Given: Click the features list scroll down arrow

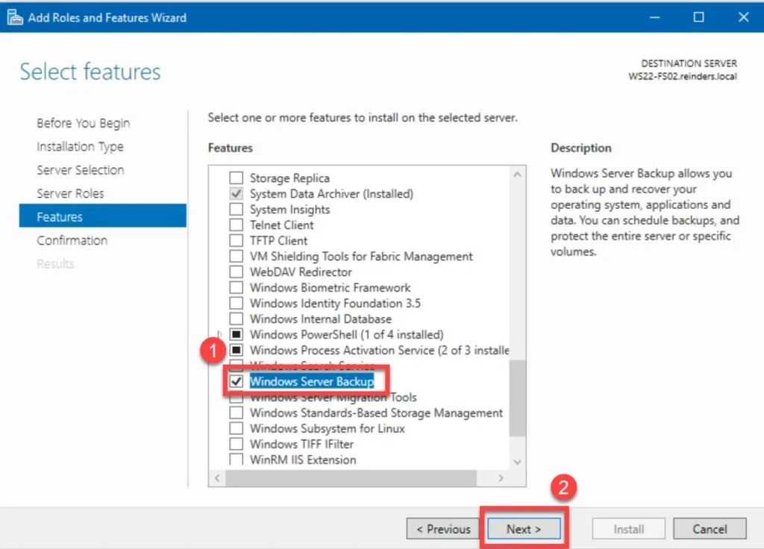Looking at the screenshot, I should pyautogui.click(x=518, y=462).
